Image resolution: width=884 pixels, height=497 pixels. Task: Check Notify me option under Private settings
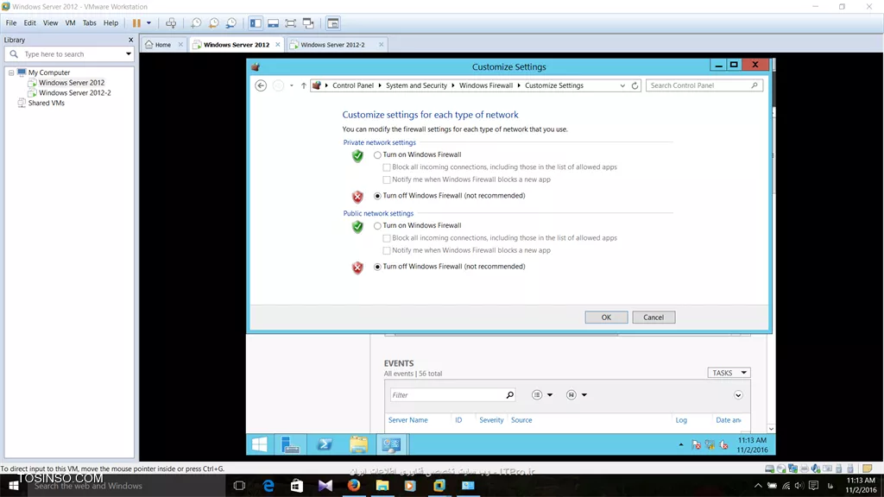point(387,179)
